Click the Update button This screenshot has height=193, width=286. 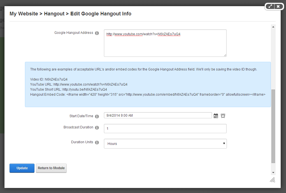(x=22, y=168)
